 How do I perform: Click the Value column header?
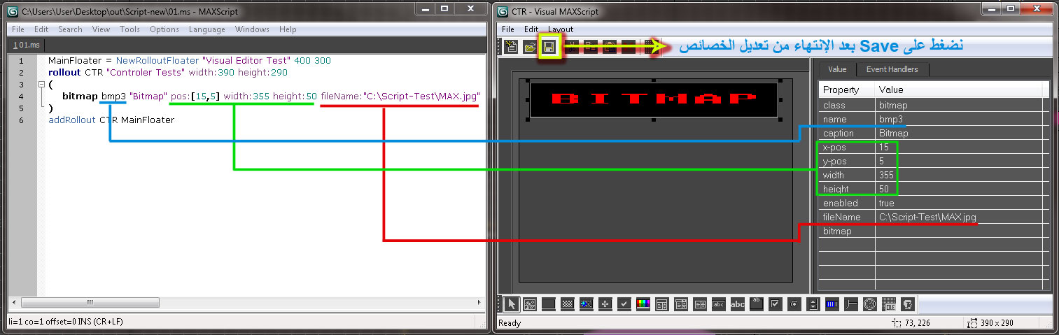958,90
